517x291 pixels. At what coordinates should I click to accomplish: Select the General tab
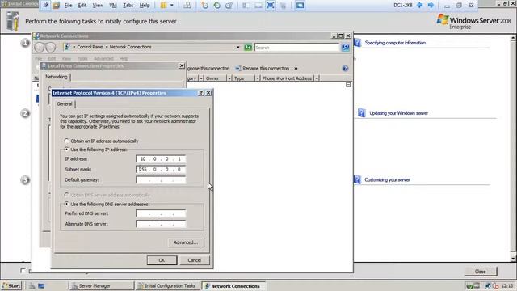65,104
